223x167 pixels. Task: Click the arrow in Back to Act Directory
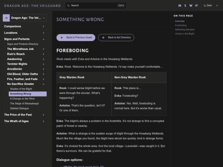tap(103, 38)
